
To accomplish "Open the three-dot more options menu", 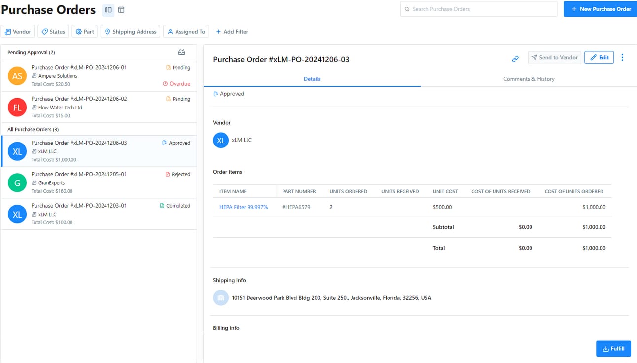I will tap(622, 58).
